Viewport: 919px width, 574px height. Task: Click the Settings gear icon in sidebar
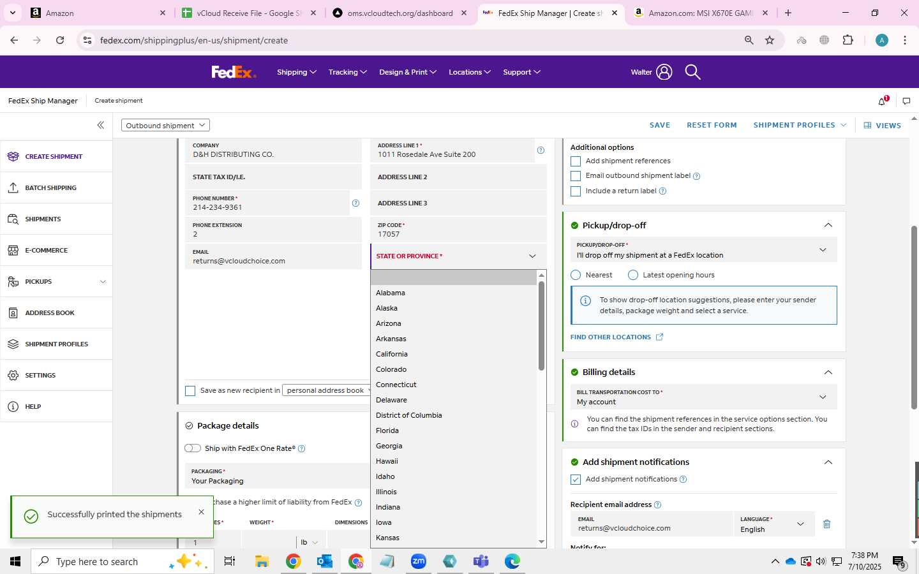coord(13,375)
